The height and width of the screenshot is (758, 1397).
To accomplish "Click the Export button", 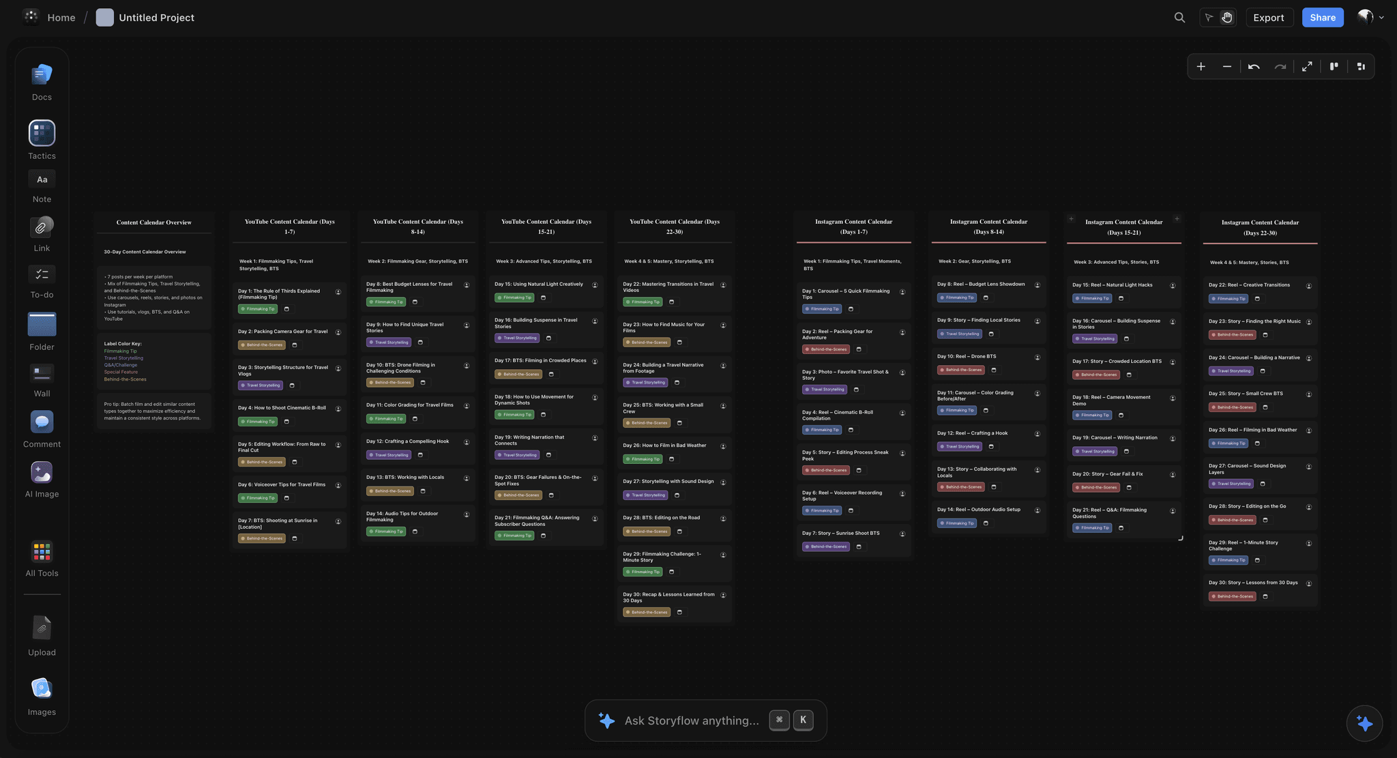I will click(x=1268, y=18).
